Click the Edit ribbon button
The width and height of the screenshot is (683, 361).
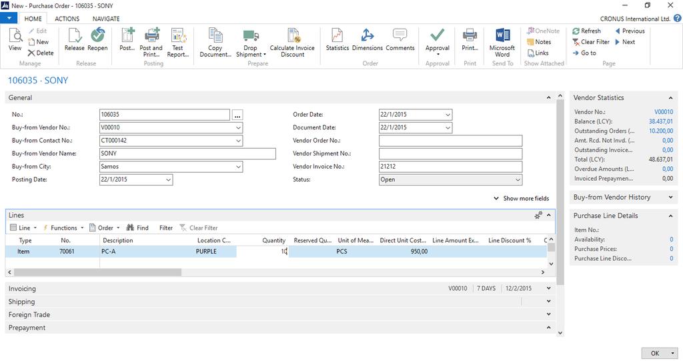coord(37,31)
